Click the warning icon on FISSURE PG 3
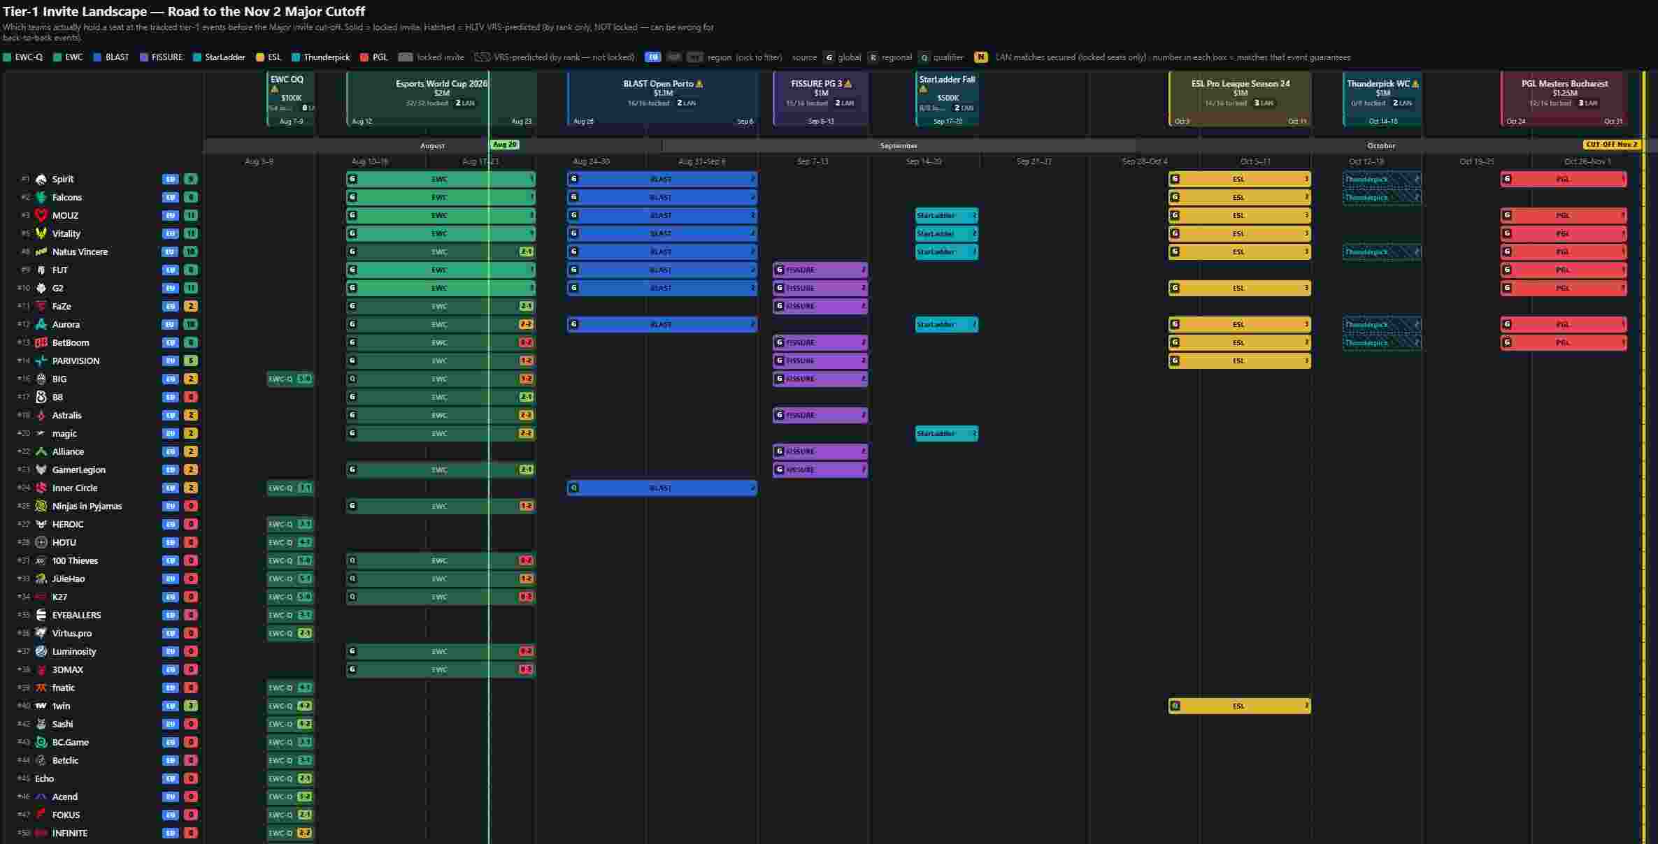 tap(848, 84)
